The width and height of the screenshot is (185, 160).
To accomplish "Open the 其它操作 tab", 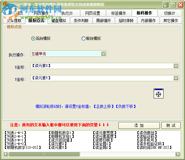I will click(171, 21).
